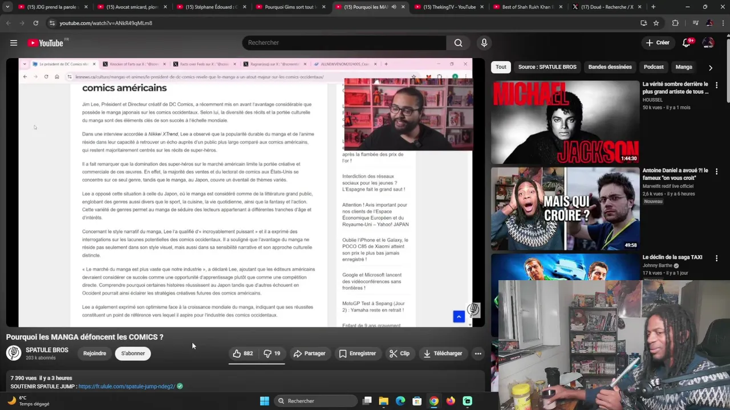Show next filter chips with arrow
The width and height of the screenshot is (730, 410).
[x=710, y=67]
